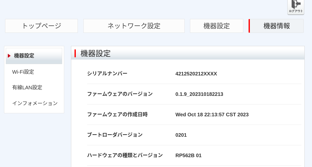Select the hardware version value RP562B 01
The width and height of the screenshot is (312, 167).
coord(188,155)
